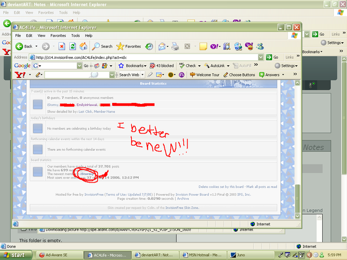This screenshot has width=347, height=260.
Task: Open AutoLink dropdown arrow
Action: (228, 66)
